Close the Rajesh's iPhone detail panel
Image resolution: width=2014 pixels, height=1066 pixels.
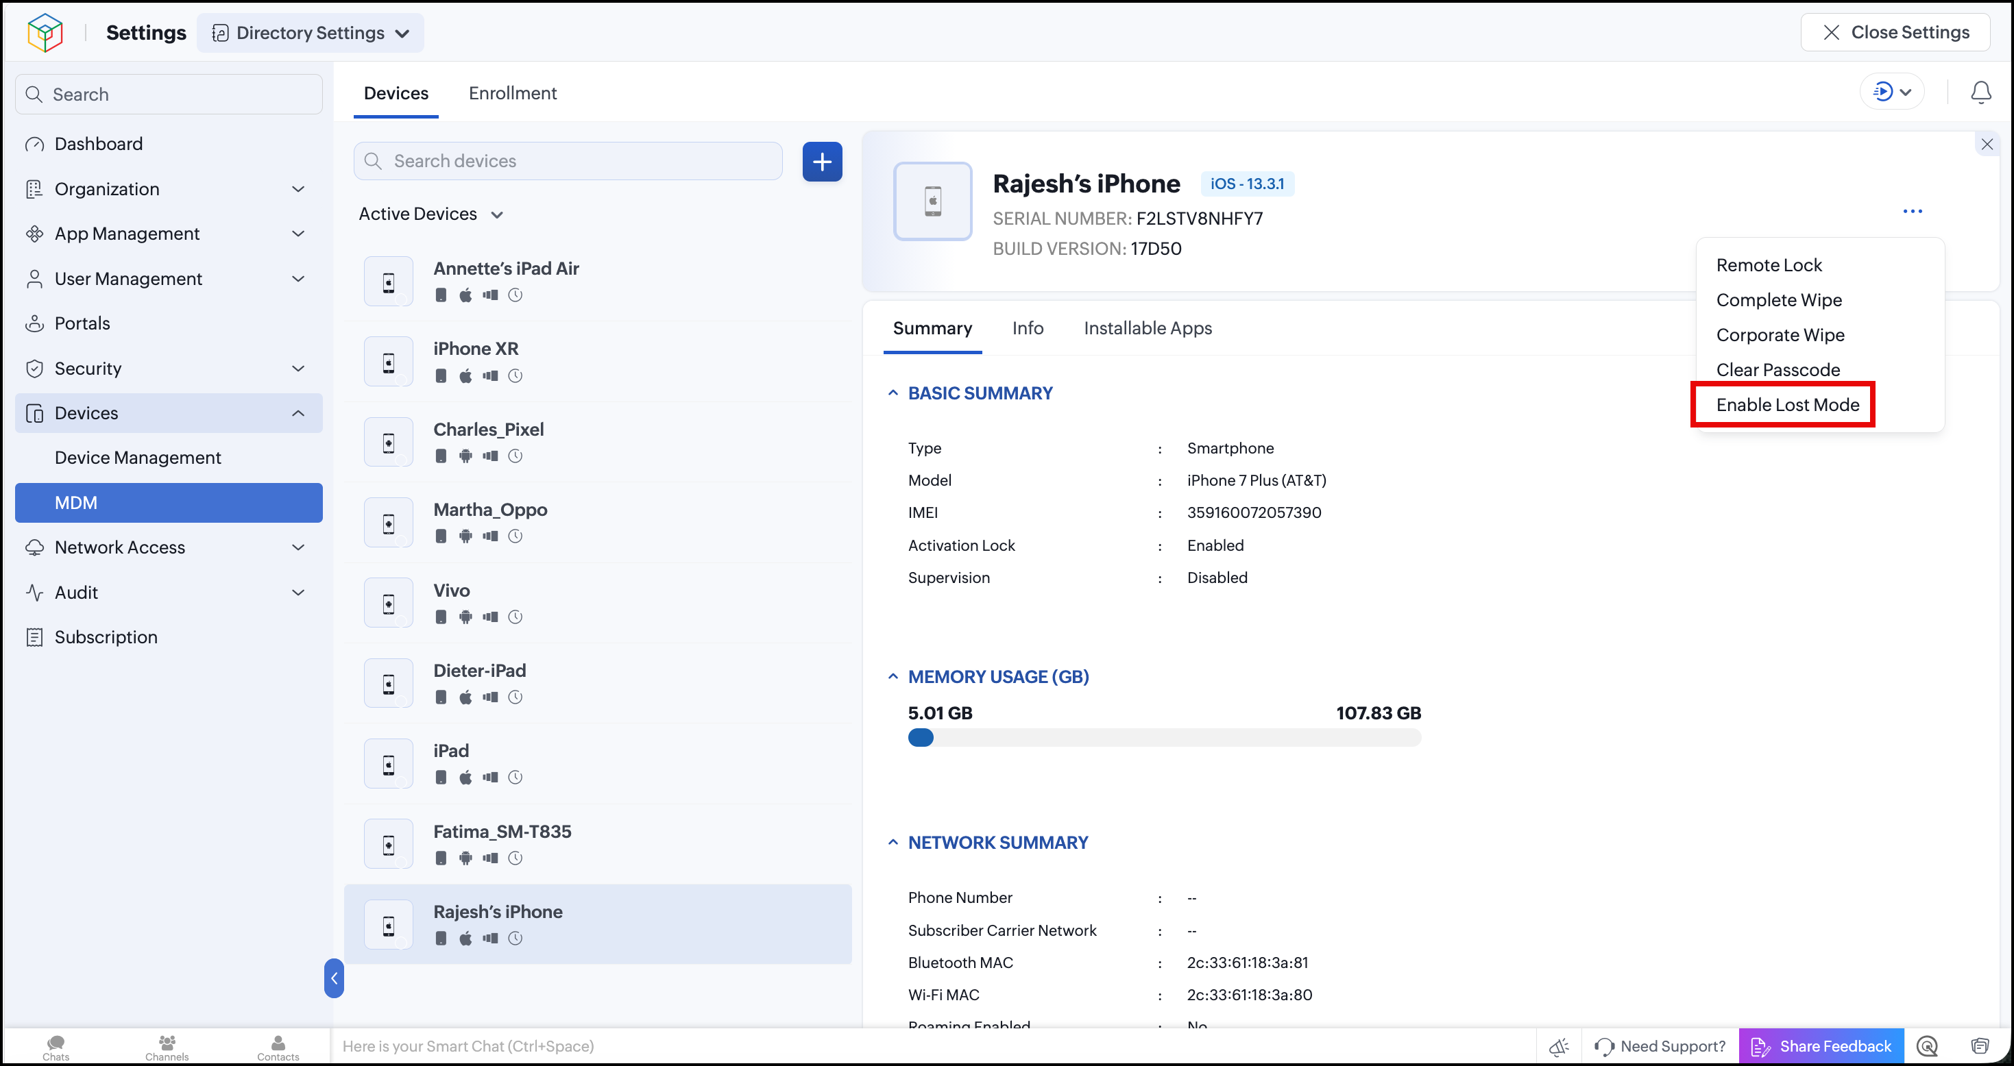(1987, 144)
